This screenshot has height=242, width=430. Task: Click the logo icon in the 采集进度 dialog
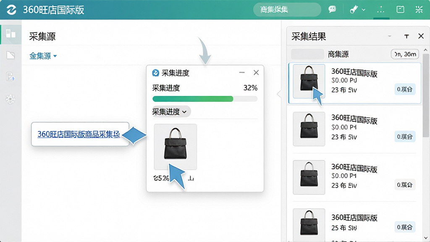[x=155, y=73]
